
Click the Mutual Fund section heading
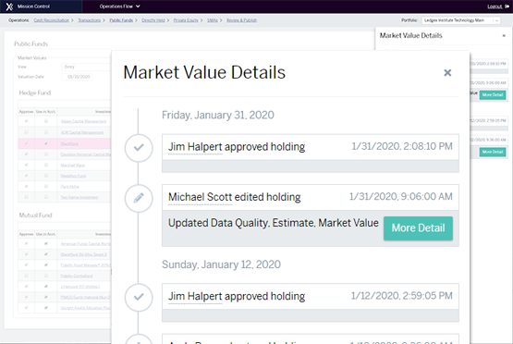click(x=36, y=215)
